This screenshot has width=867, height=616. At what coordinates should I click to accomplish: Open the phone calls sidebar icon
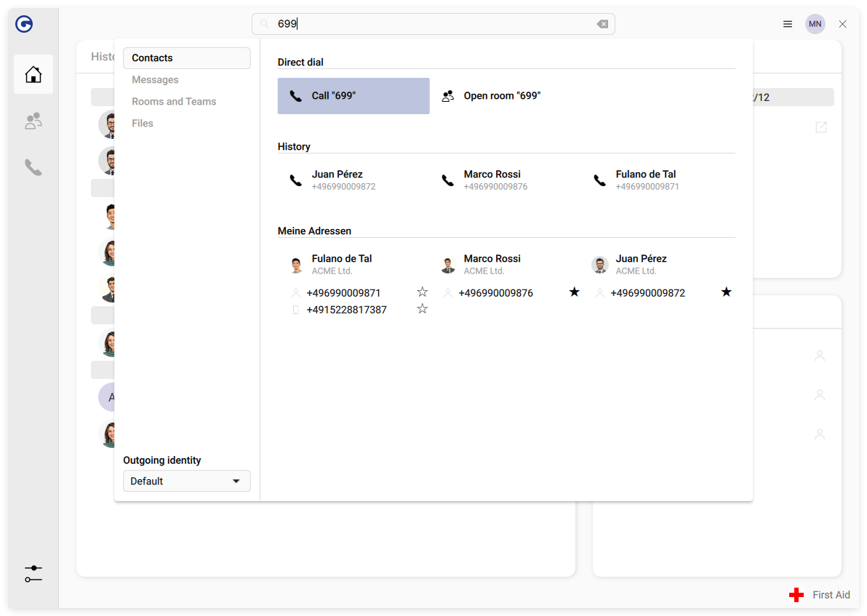(33, 167)
